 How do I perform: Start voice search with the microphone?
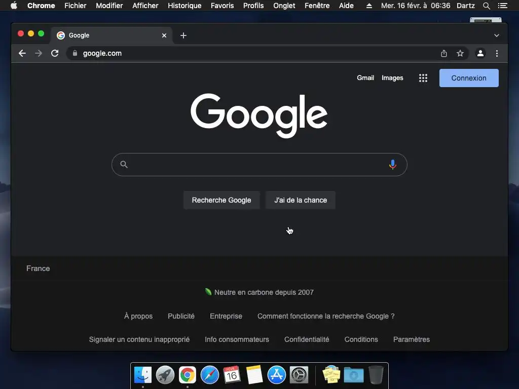[393, 165]
